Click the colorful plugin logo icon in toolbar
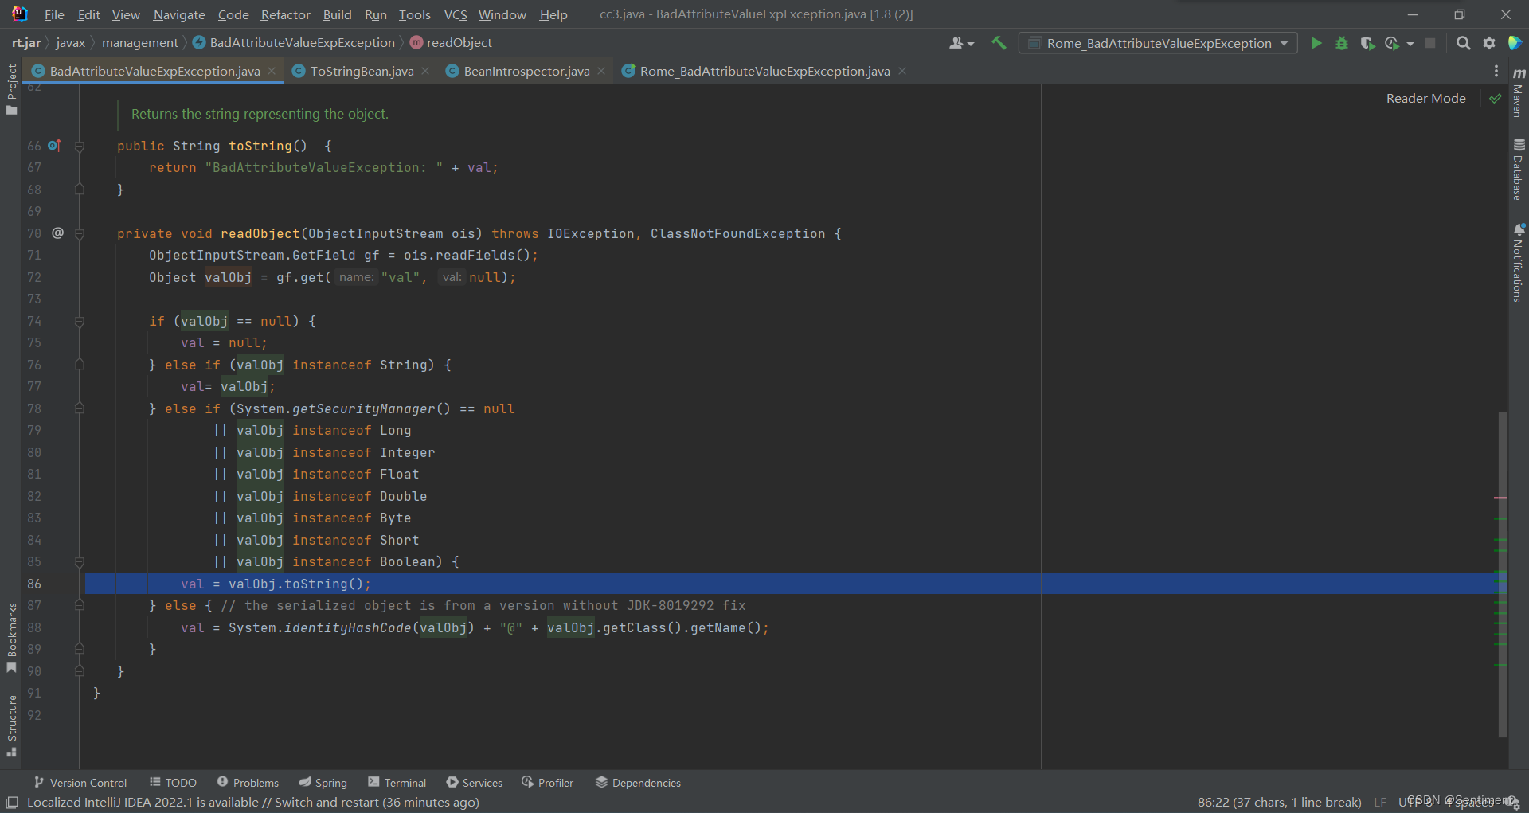1529x813 pixels. (1515, 43)
